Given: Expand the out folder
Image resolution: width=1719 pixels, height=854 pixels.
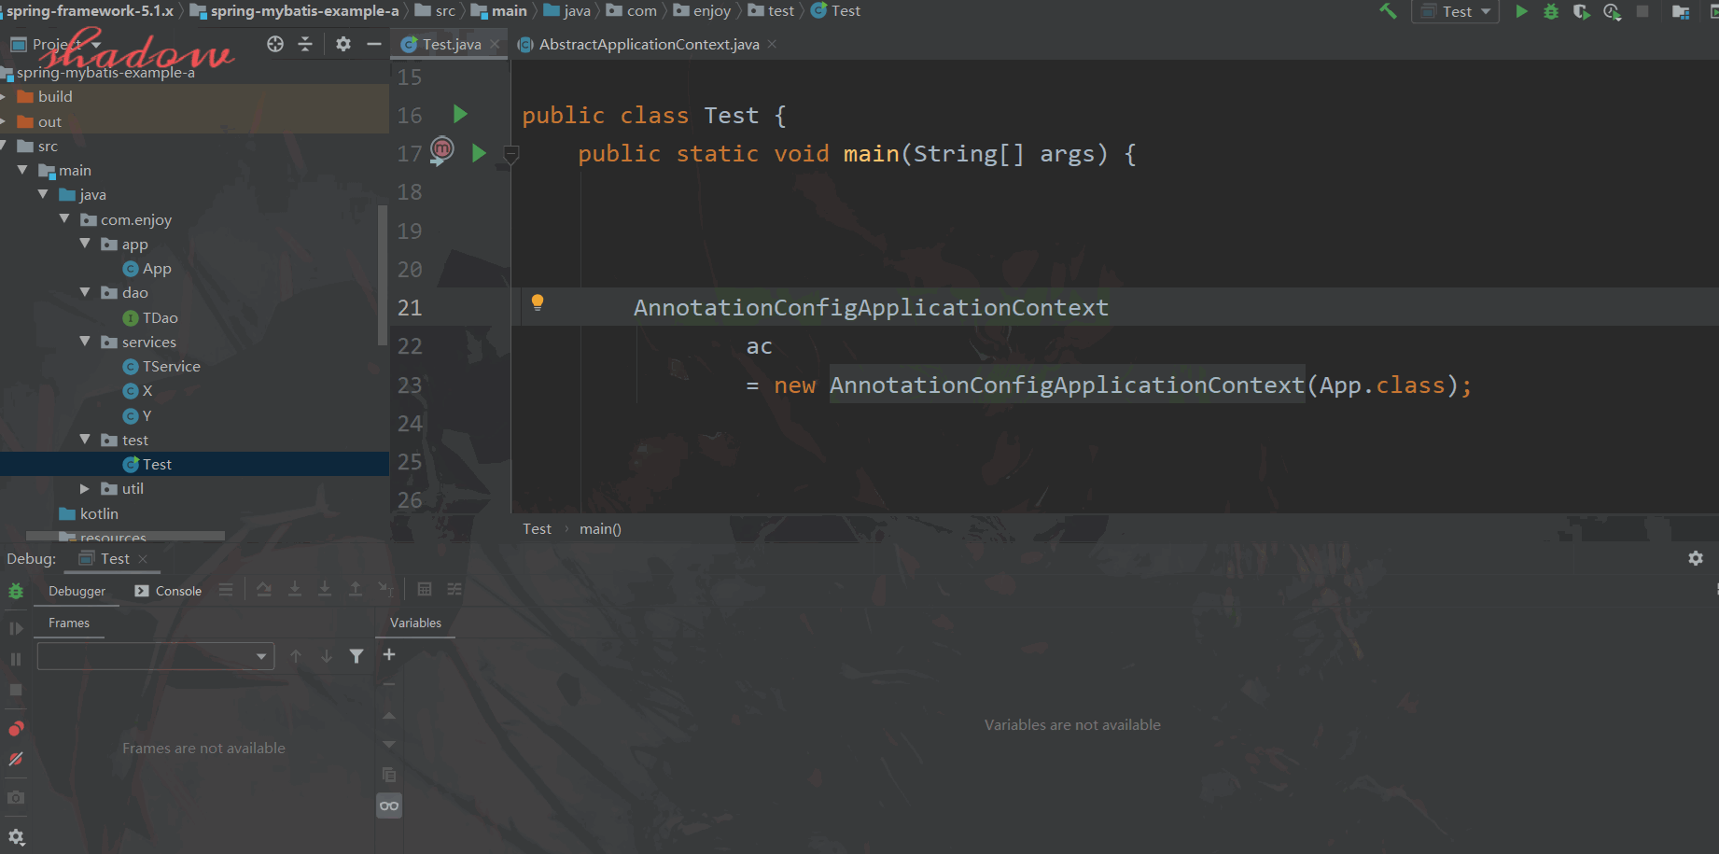Looking at the screenshot, I should (4, 122).
